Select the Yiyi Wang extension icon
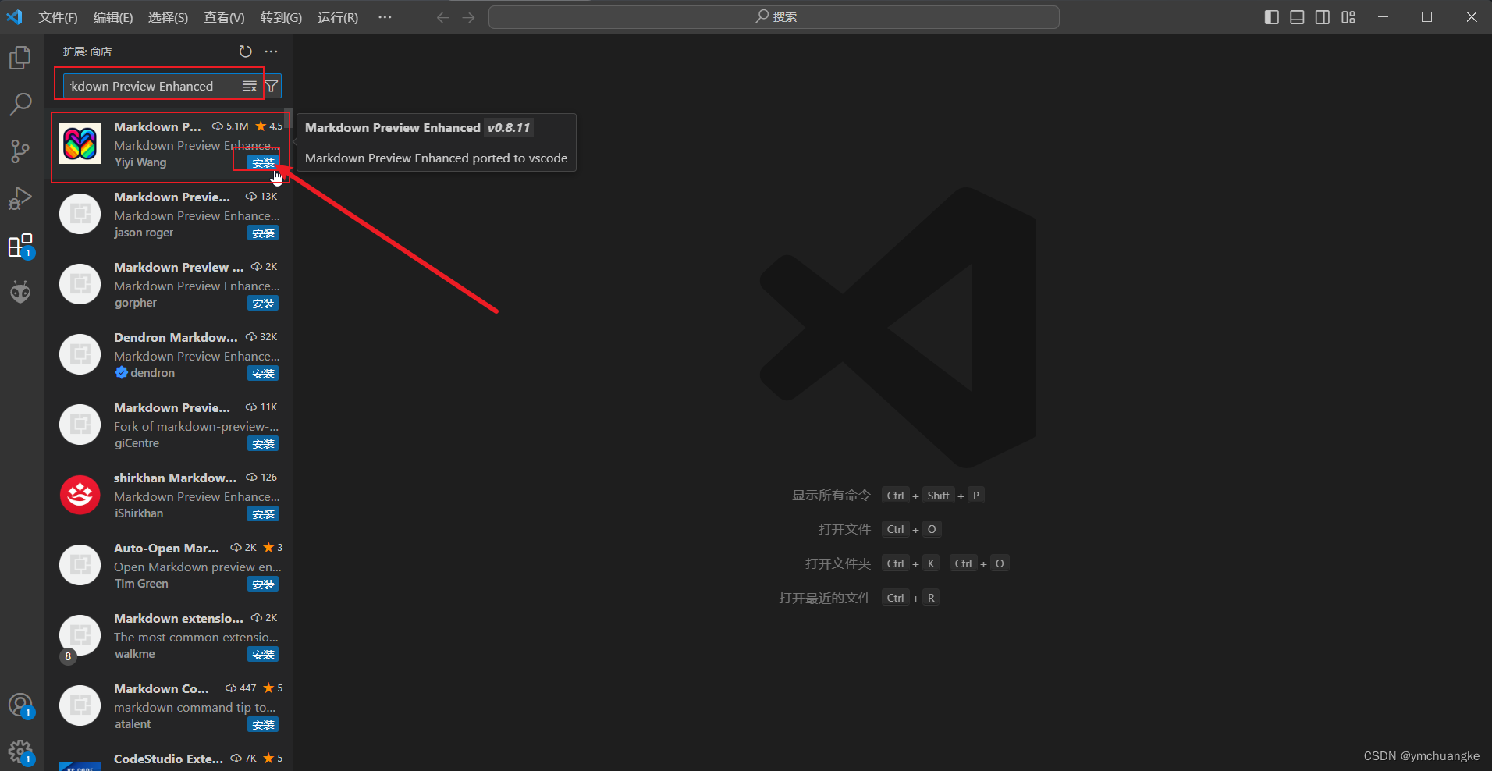Image resolution: width=1492 pixels, height=771 pixels. coord(80,144)
